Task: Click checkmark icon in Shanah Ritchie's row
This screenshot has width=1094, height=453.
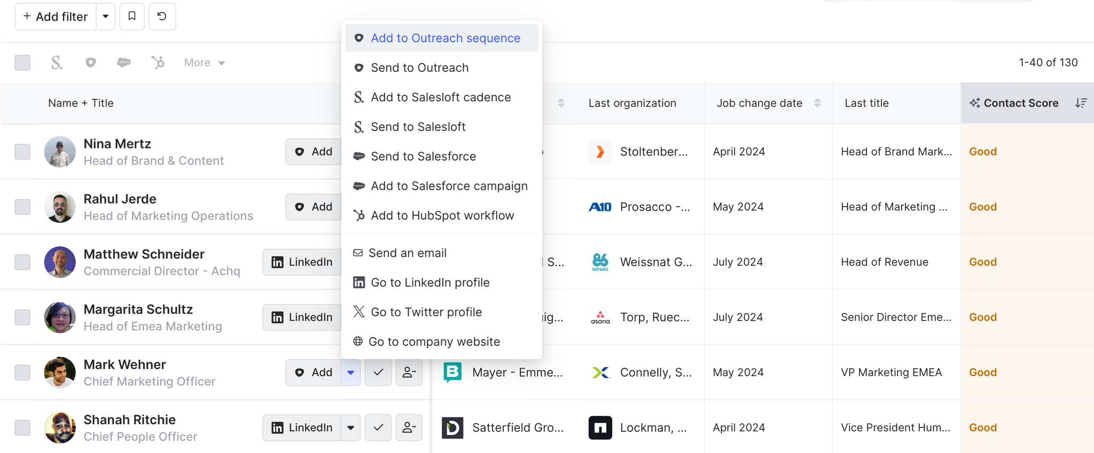Action: [x=378, y=427]
